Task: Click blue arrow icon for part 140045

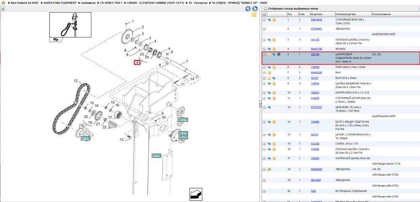Action: (269, 84)
